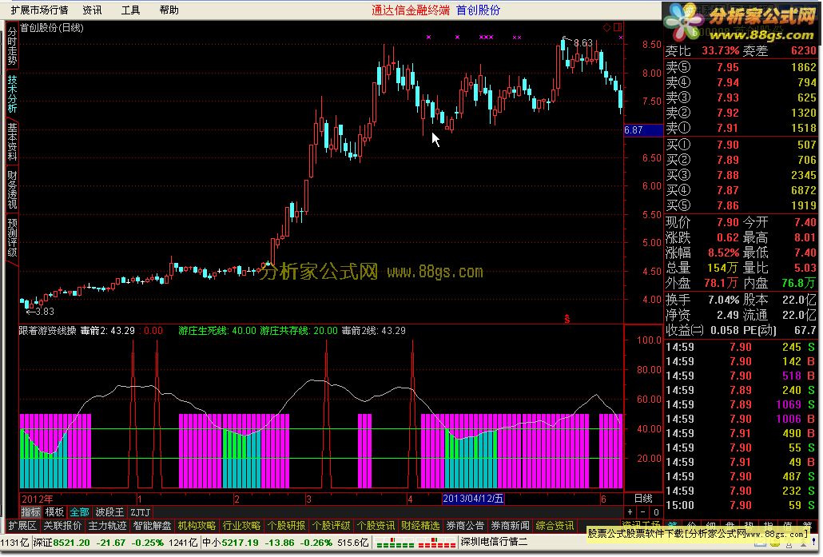Click the 6.87 price marker on the axis

pos(643,130)
